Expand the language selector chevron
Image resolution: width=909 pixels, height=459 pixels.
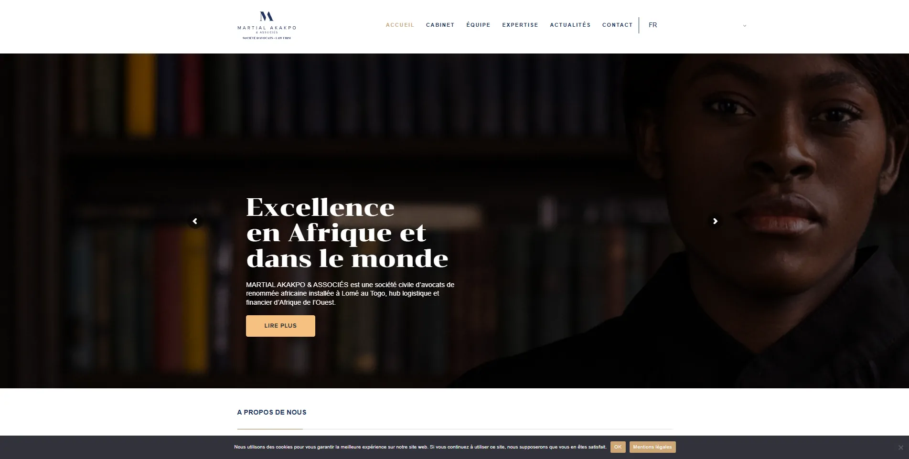pyautogui.click(x=745, y=26)
